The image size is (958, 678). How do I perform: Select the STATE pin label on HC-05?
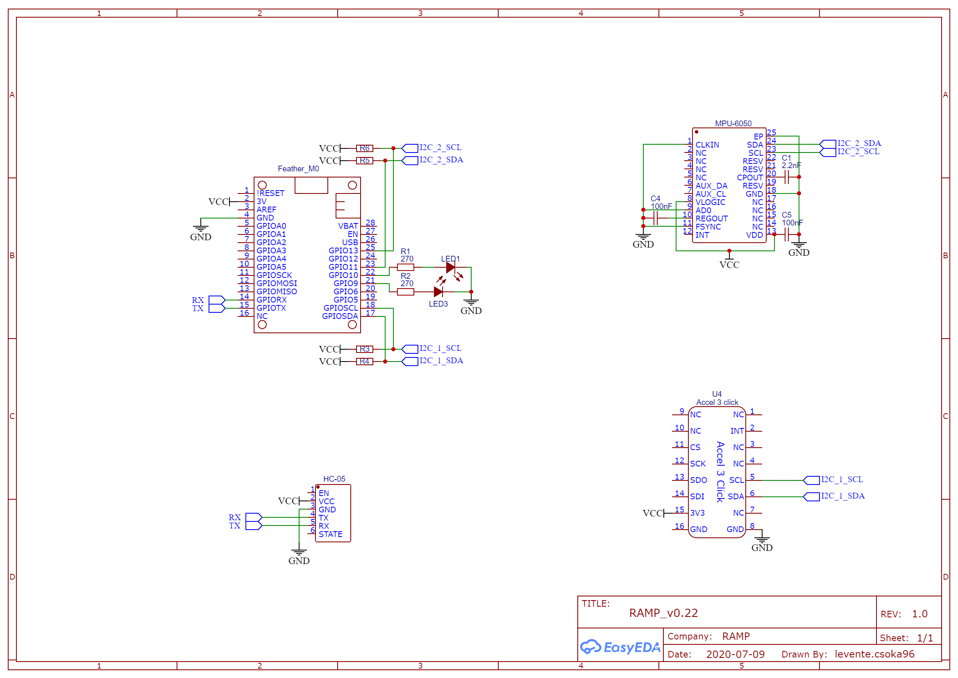330,535
